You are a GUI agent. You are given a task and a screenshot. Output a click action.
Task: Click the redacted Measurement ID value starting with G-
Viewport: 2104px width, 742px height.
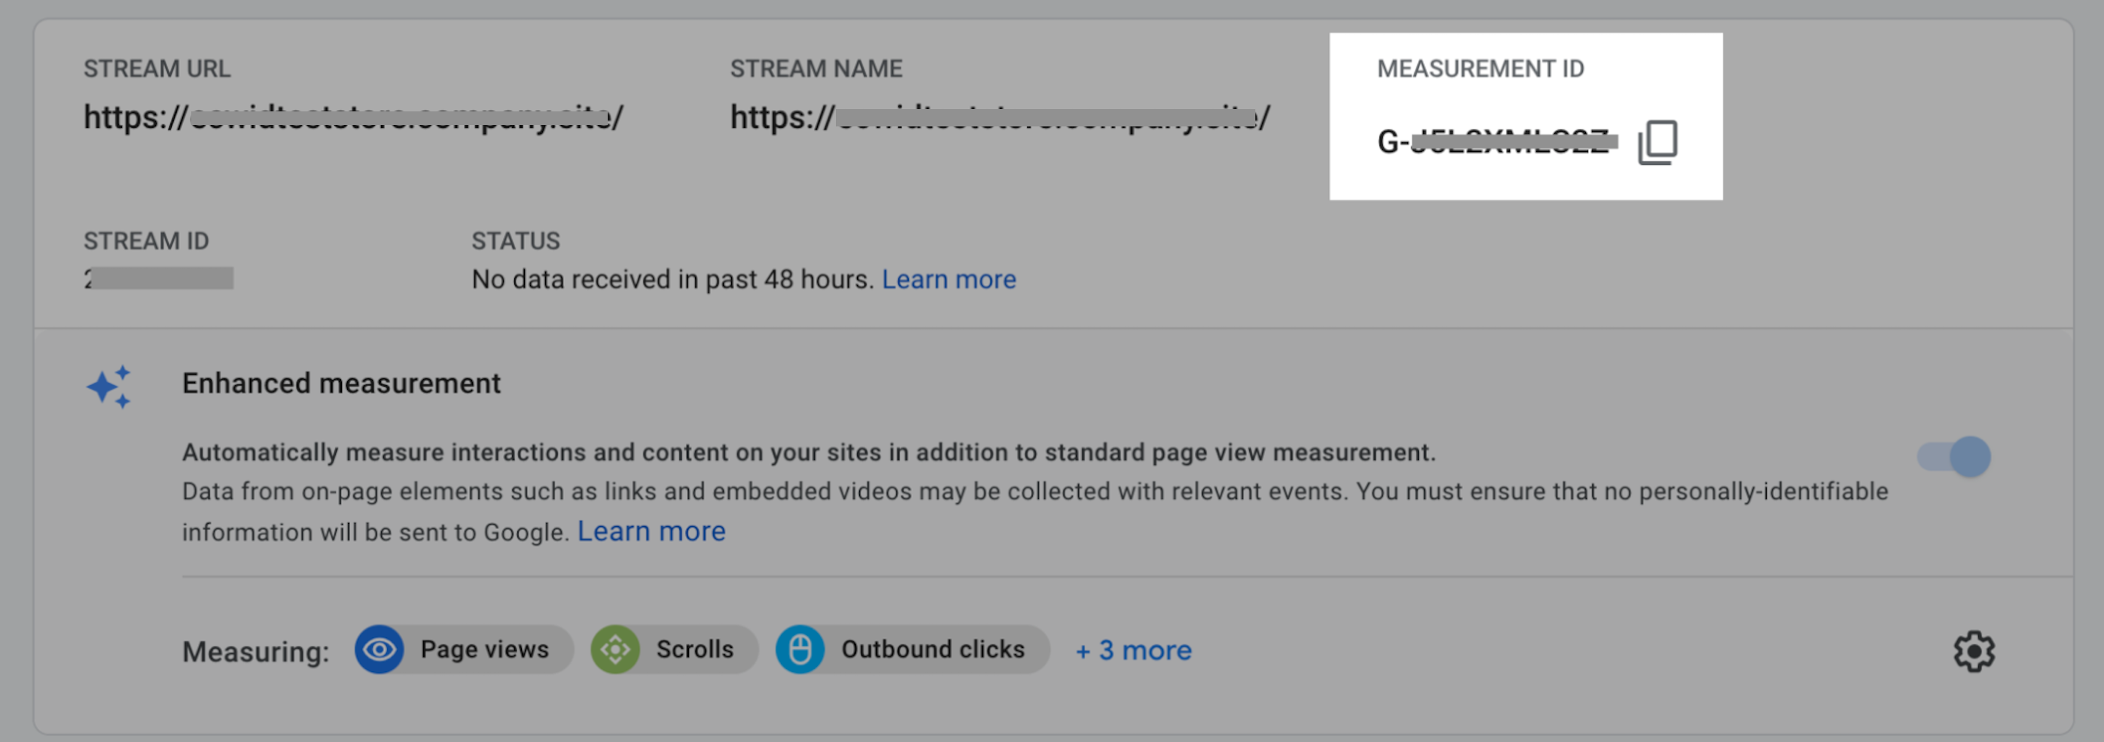pos(1495,142)
